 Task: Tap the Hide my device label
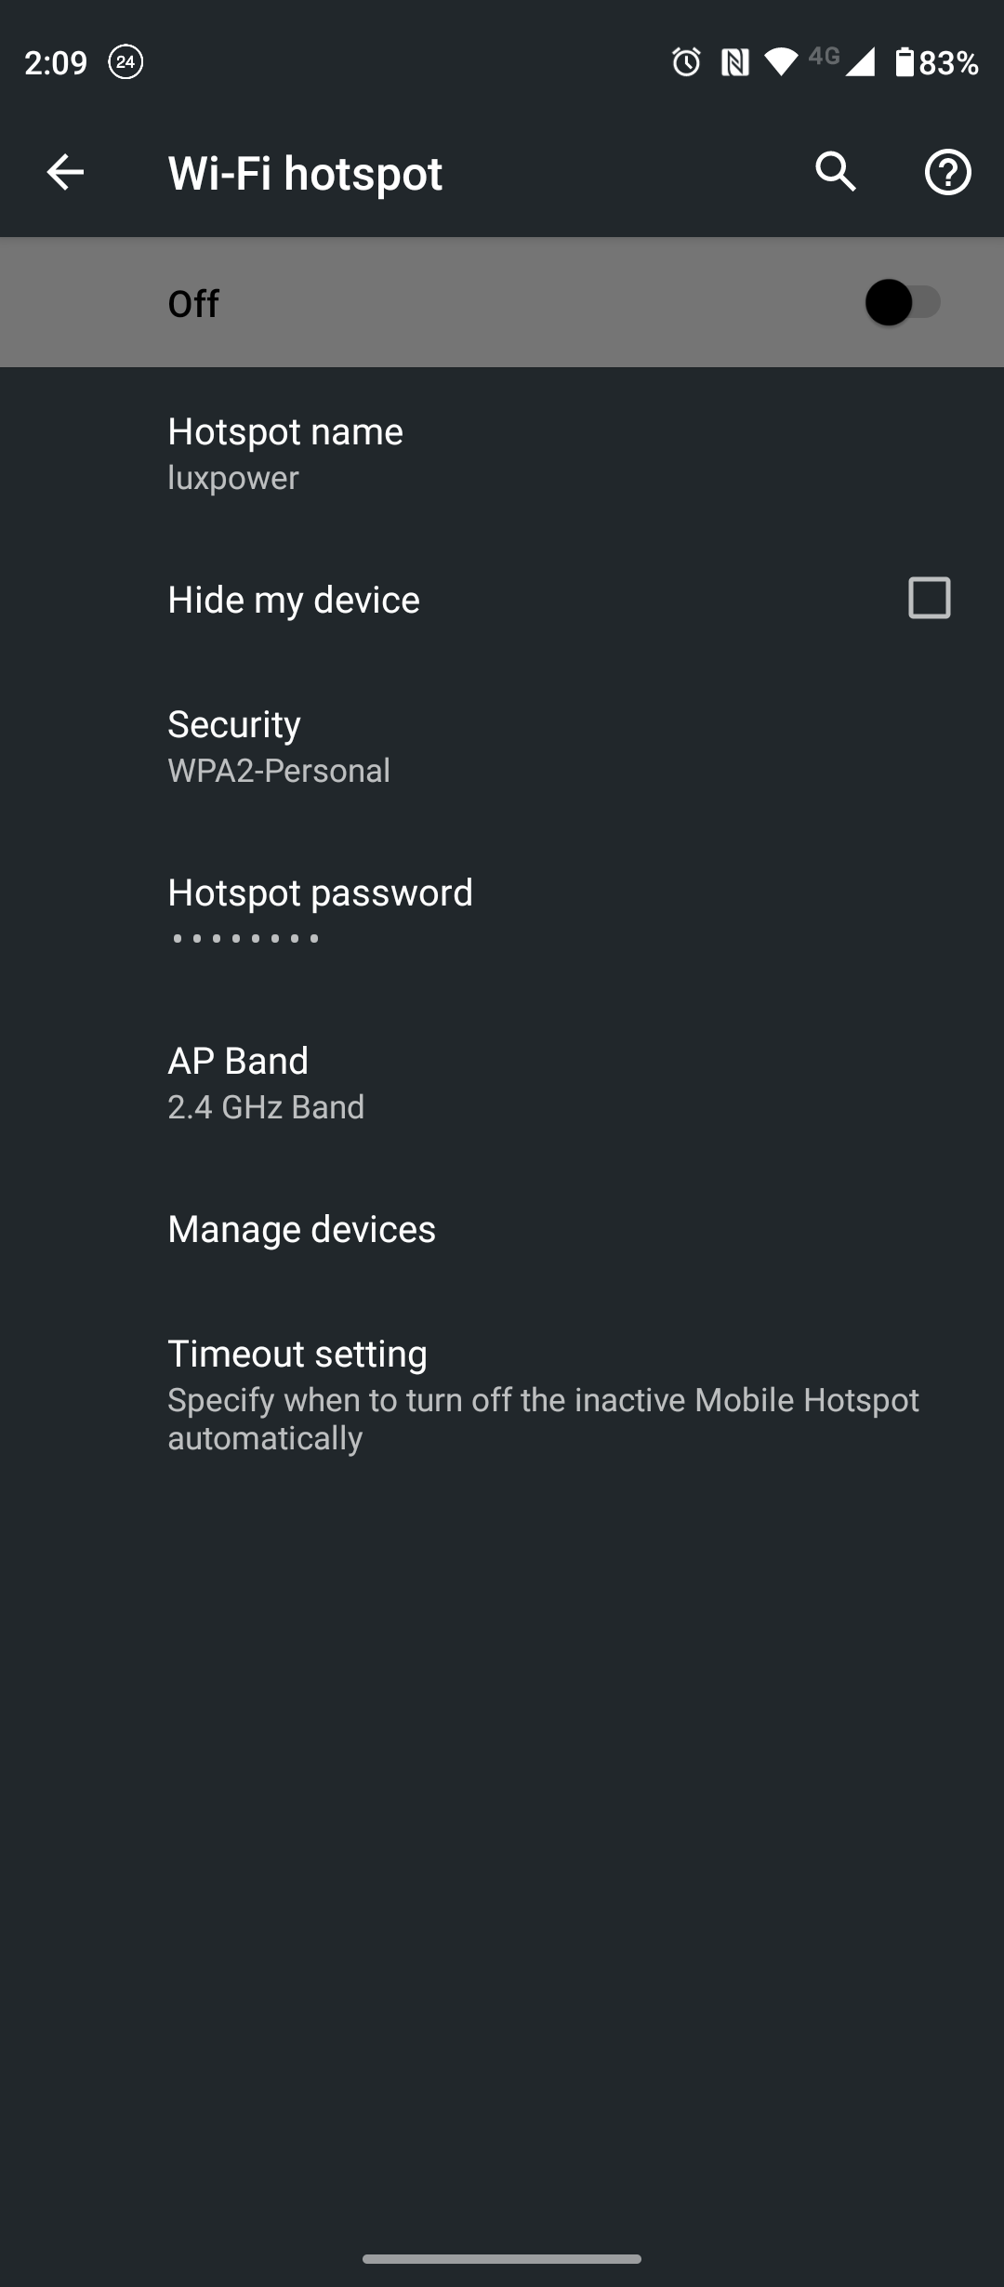(x=294, y=600)
